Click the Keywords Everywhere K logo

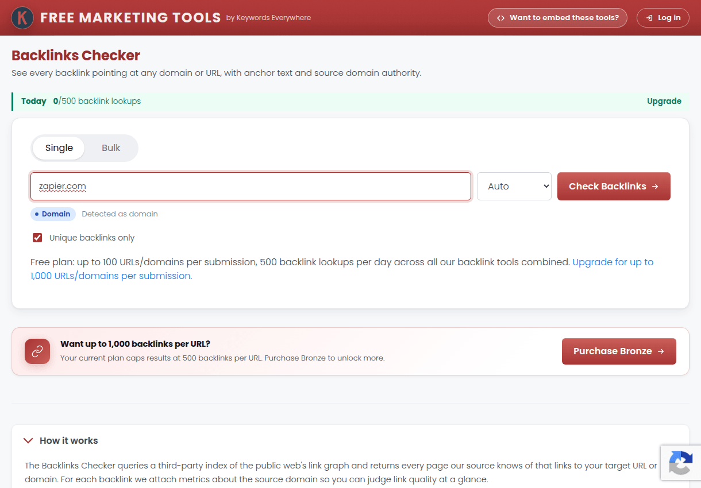(x=22, y=18)
